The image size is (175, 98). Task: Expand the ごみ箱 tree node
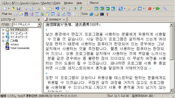3,41
